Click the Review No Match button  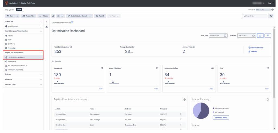221,118
